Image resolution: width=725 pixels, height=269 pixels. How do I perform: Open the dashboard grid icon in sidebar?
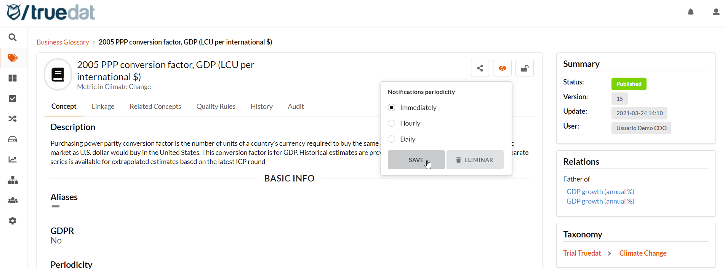pos(13,78)
